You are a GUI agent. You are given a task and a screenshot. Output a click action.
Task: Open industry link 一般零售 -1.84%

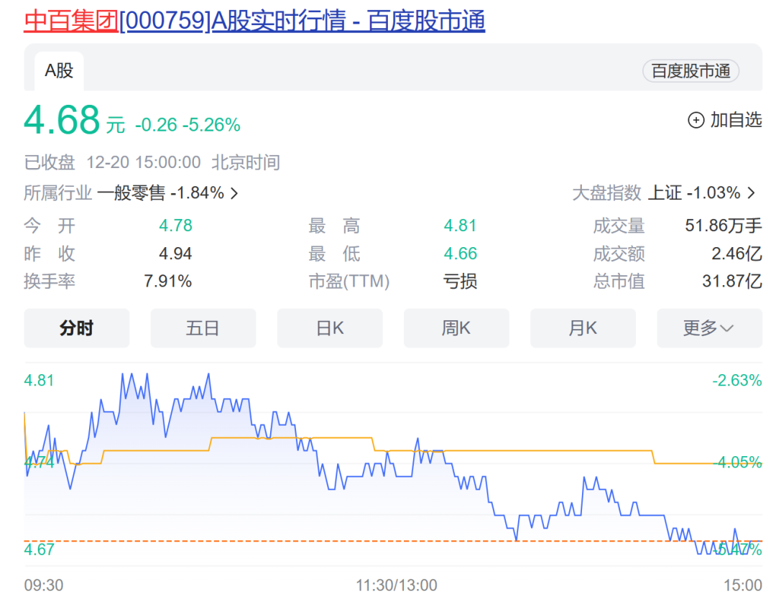click(161, 193)
